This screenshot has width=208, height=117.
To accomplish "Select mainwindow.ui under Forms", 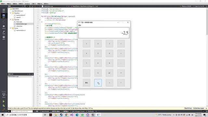I will pos(21,30).
